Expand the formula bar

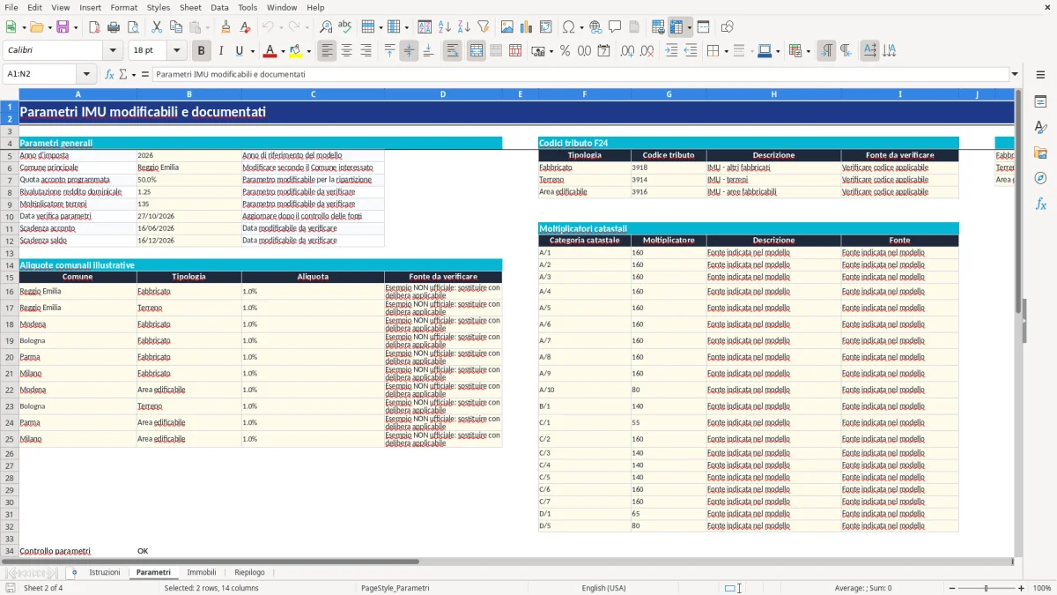click(x=1015, y=75)
